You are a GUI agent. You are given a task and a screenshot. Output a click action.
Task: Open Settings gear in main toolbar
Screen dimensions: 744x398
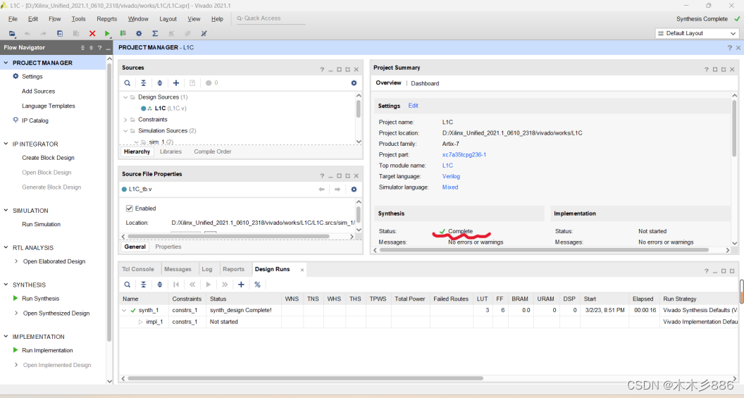pyautogui.click(x=139, y=33)
